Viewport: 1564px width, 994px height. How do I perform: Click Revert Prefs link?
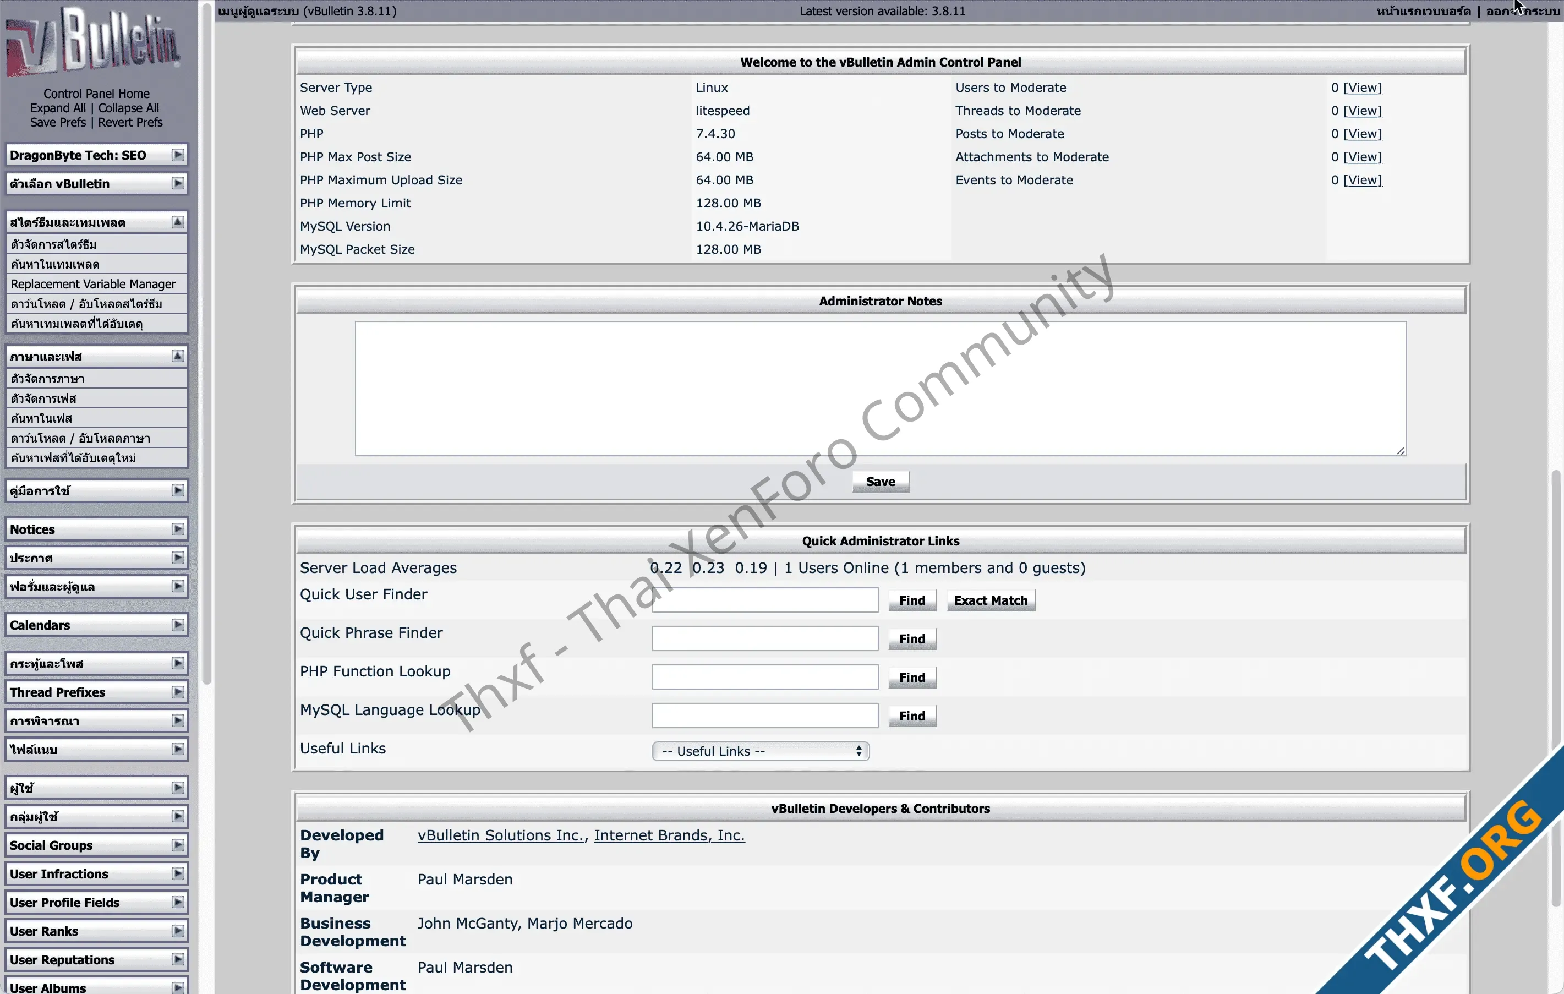click(x=130, y=122)
